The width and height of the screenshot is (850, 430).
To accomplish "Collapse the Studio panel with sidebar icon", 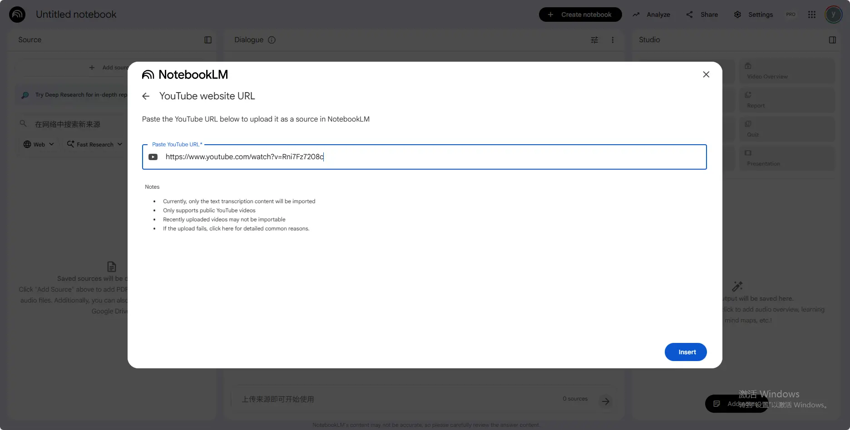I will point(832,40).
